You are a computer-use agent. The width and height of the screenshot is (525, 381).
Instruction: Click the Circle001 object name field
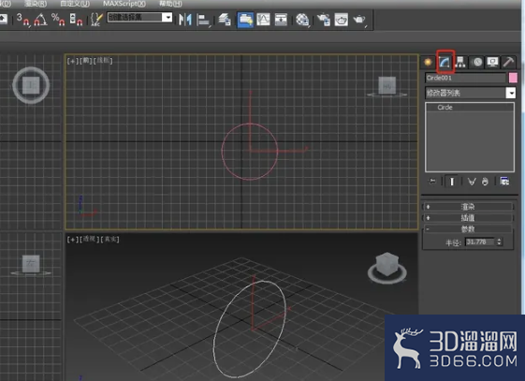click(465, 78)
